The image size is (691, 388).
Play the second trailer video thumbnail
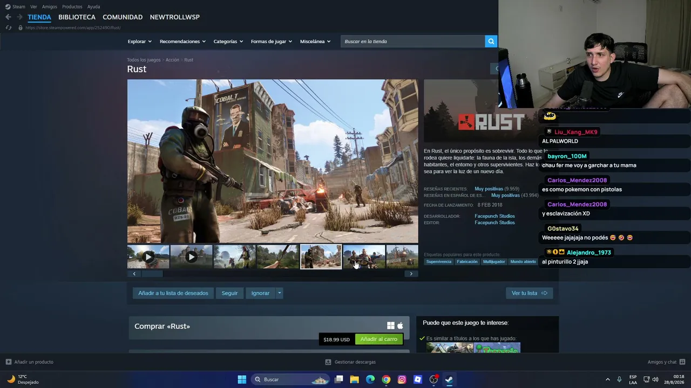pos(191,257)
